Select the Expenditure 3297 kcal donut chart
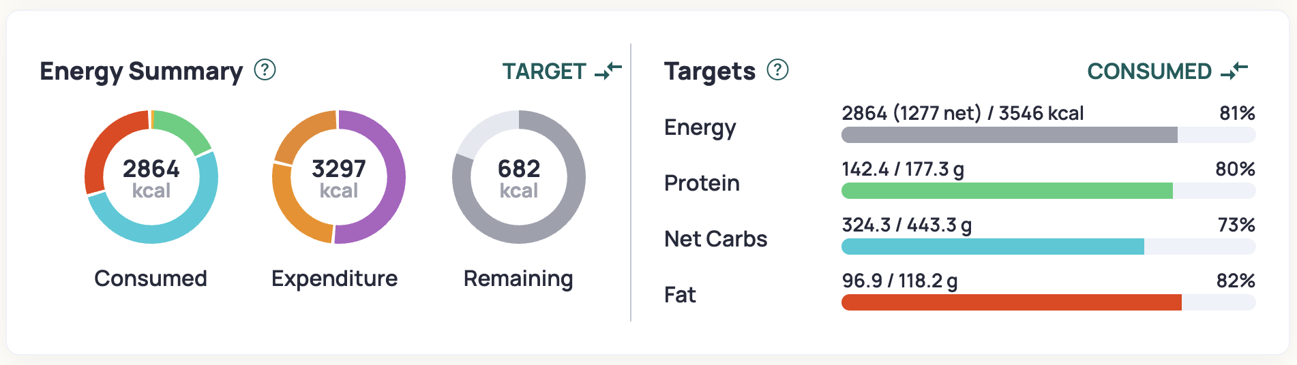This screenshot has height=365, width=1297. [x=339, y=177]
